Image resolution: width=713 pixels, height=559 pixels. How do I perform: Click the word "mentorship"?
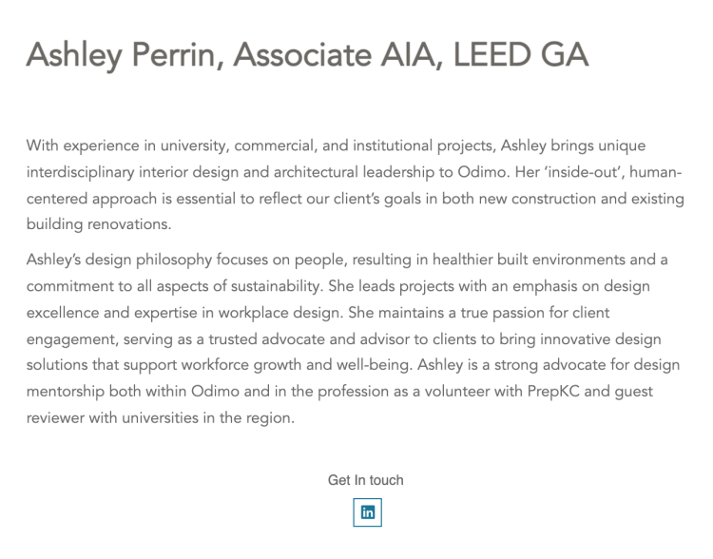coord(71,392)
